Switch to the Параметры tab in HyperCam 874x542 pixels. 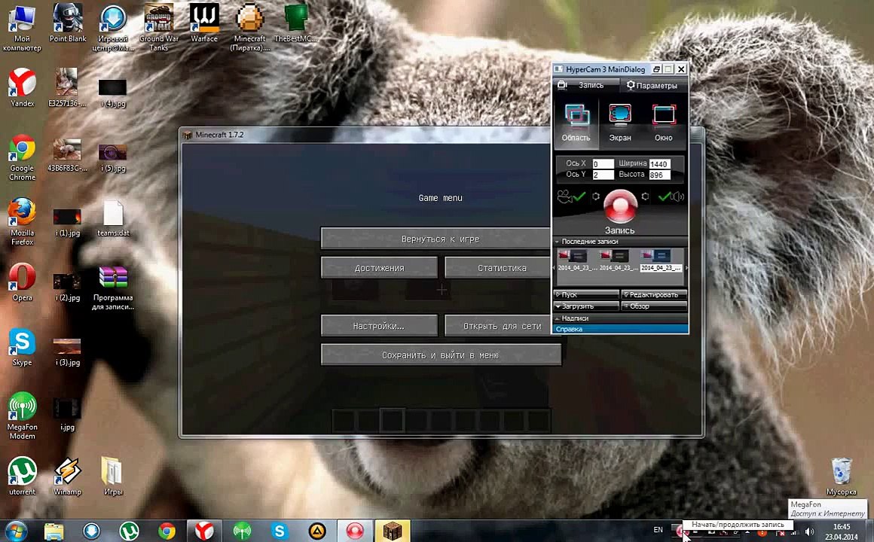(x=652, y=85)
